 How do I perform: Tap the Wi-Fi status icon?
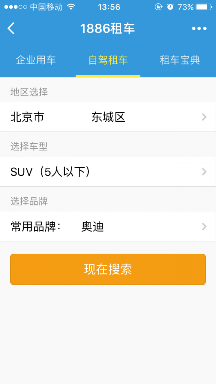(x=71, y=7)
